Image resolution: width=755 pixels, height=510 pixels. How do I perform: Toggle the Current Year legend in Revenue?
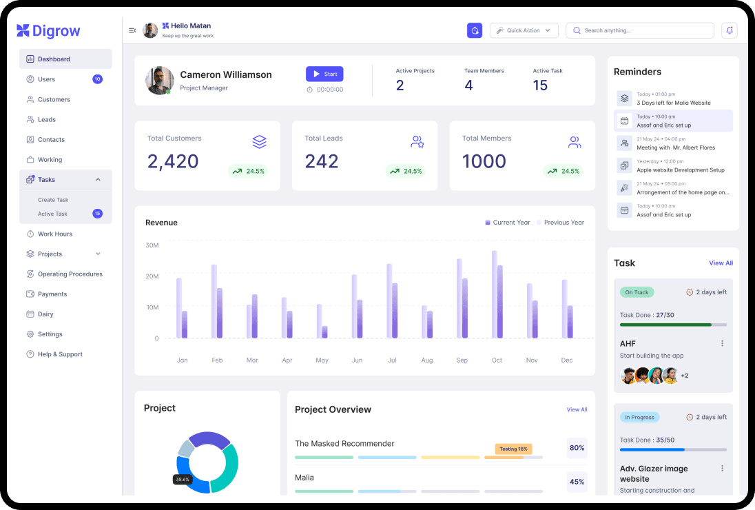point(508,223)
